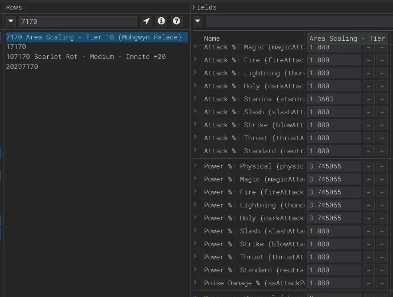The image size is (393, 297).
Task: Show help for Attack %: Stamina field
Action: [x=195, y=99]
